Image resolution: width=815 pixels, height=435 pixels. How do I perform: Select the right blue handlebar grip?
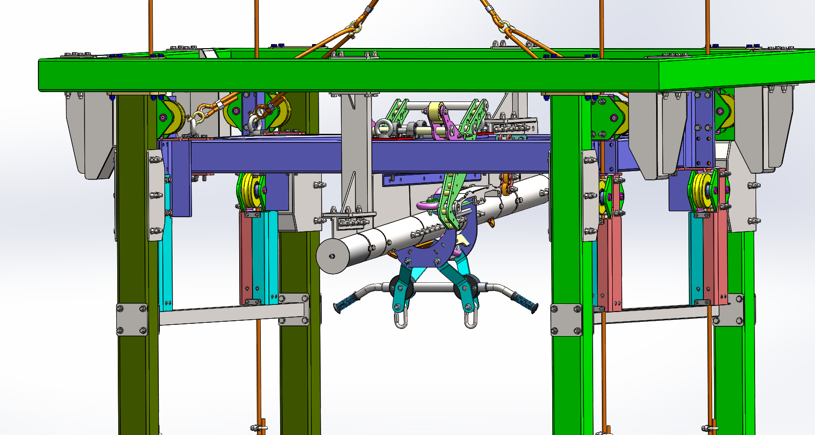[x=525, y=302]
